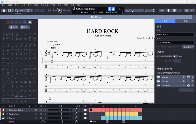Click the Drums track icon

point(3,118)
